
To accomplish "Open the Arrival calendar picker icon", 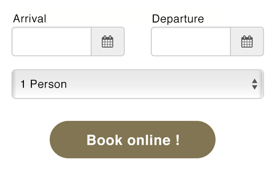I will (108, 42).
